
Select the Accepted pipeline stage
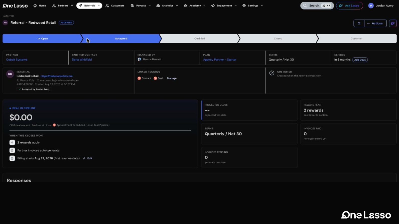click(121, 38)
